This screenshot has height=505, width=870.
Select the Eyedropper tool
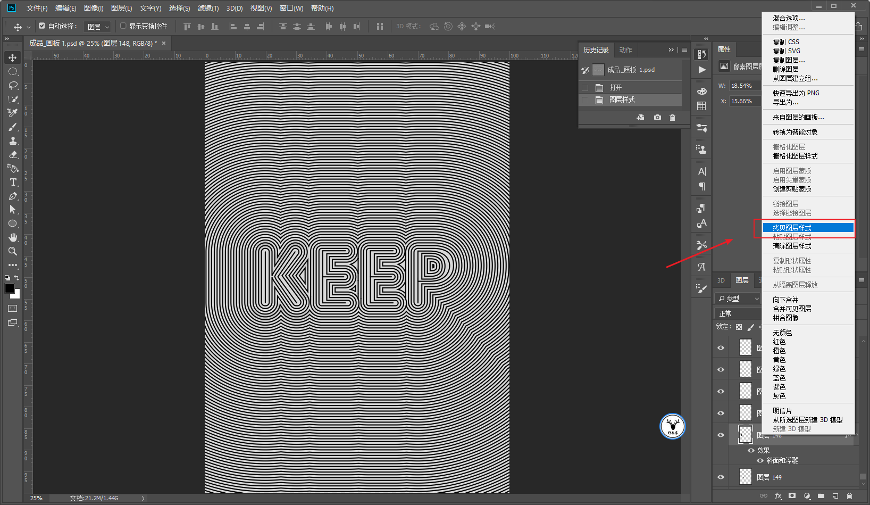[13, 113]
